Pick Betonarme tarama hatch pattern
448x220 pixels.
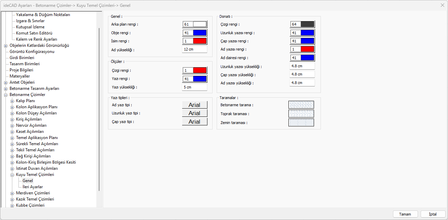pos(301,105)
